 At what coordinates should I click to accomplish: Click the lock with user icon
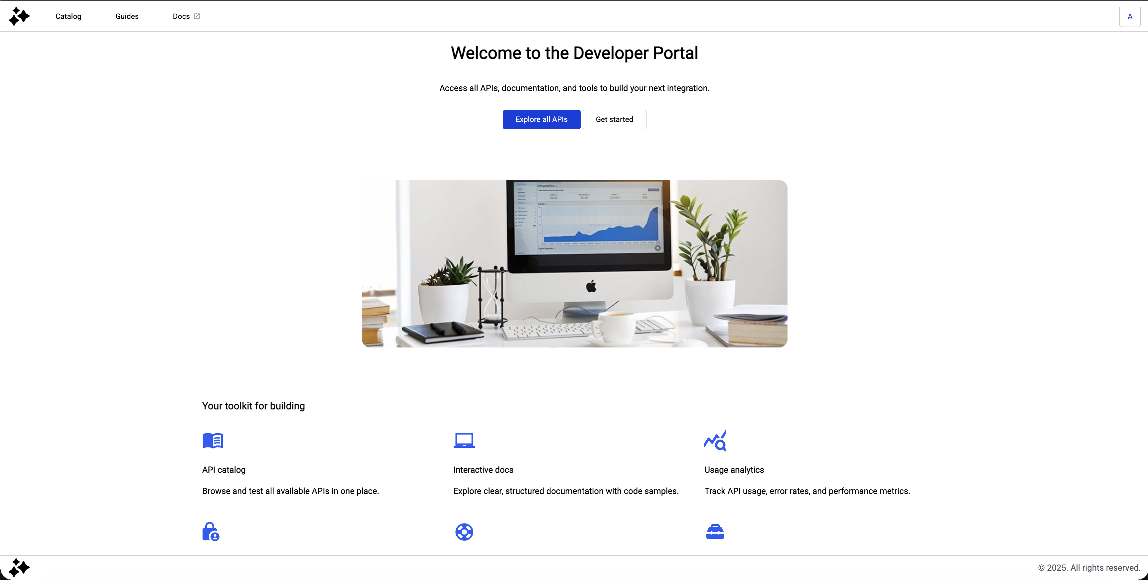[211, 532]
